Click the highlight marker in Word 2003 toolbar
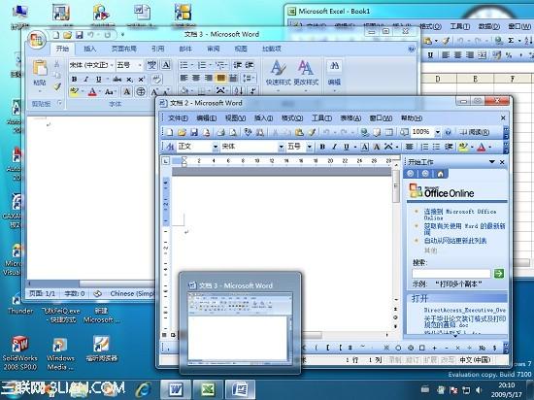Screen dimensions: 534x400 (463, 147)
